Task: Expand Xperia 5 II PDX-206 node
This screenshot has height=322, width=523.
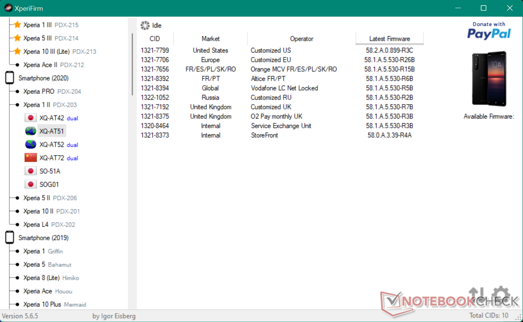Action: click(50, 198)
